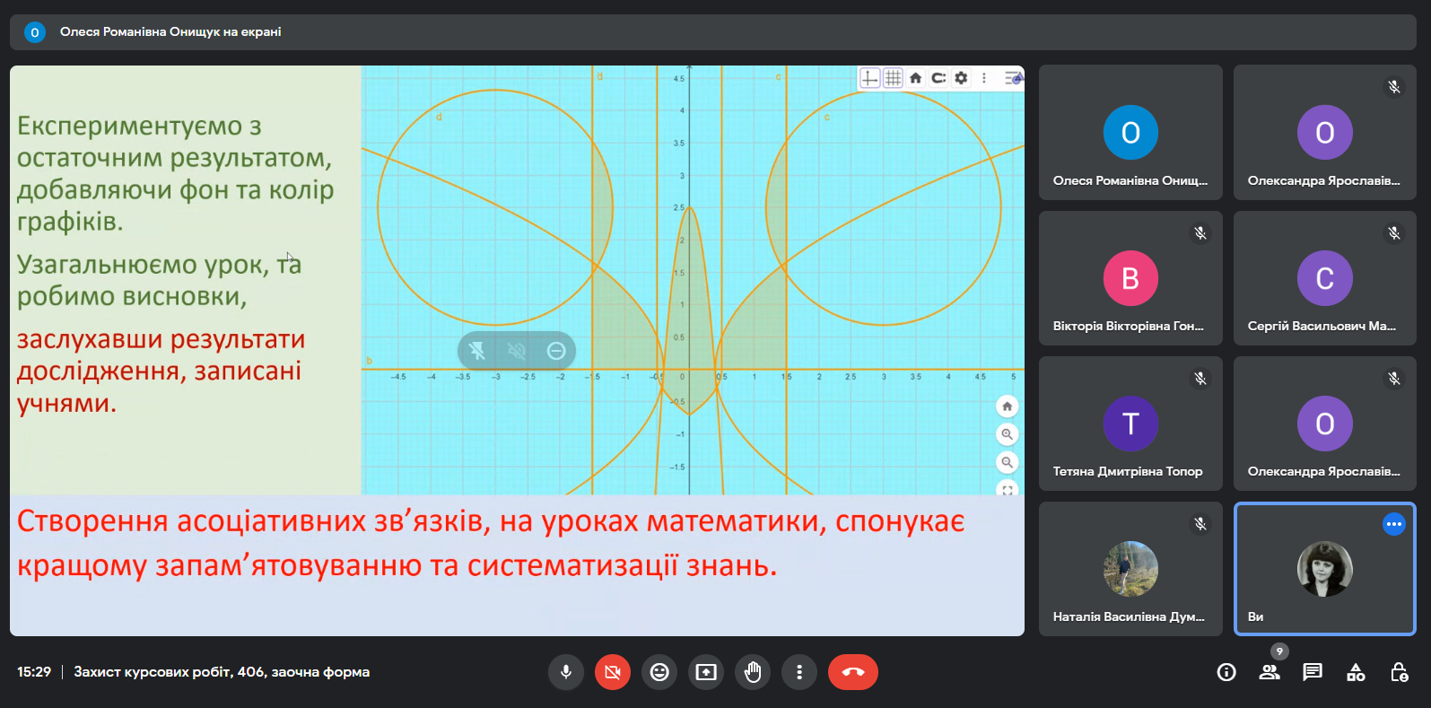Select Сергій Васильович Ма... participant tile
Viewport: 1431px width, 708px height.
1325,278
